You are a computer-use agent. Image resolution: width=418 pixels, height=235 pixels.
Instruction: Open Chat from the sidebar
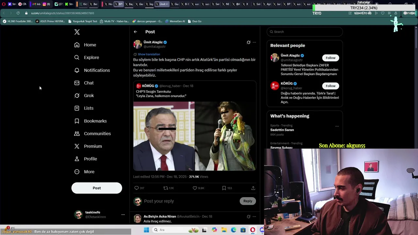click(x=84, y=83)
